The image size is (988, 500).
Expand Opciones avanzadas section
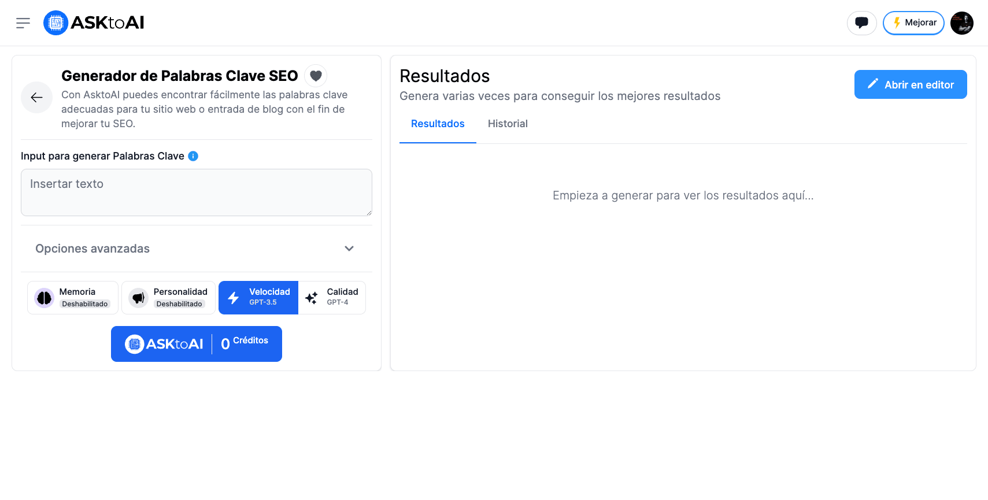[x=197, y=249]
